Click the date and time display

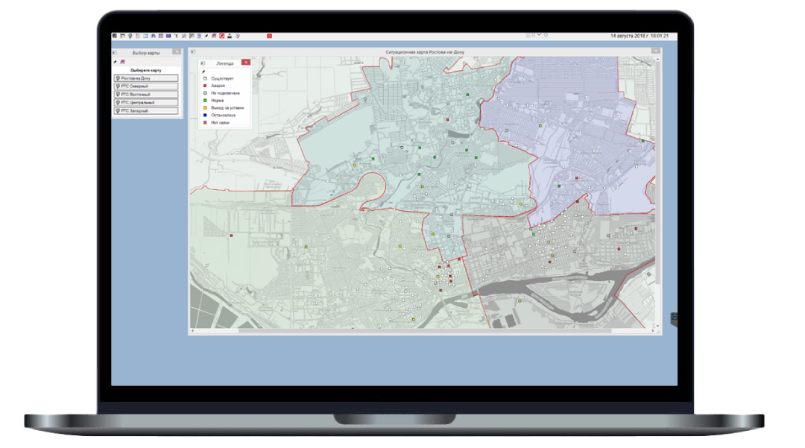(639, 36)
